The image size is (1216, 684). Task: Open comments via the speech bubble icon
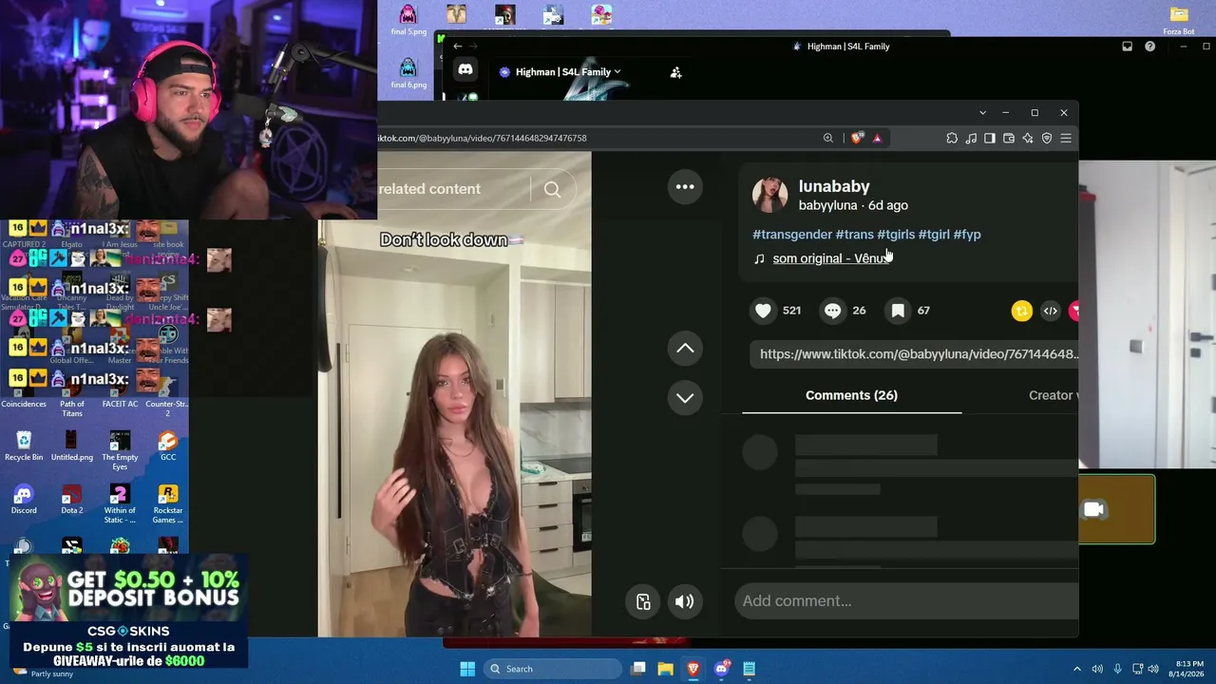pyautogui.click(x=833, y=311)
